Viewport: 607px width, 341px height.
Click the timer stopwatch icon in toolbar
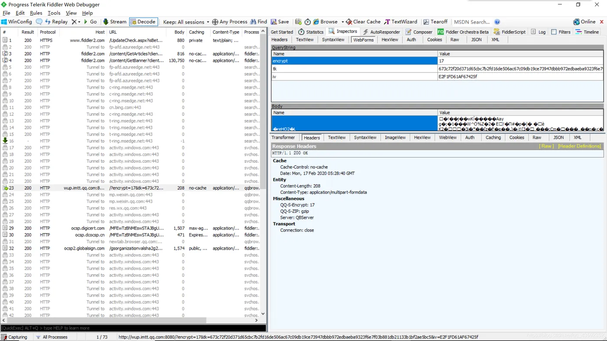pyautogui.click(x=307, y=22)
